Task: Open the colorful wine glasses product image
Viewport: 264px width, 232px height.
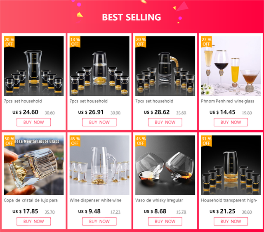Action: pos(231,66)
